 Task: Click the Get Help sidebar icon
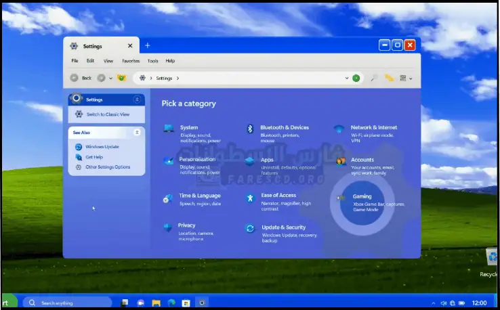(x=79, y=157)
